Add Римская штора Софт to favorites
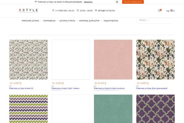 (53, 86)
